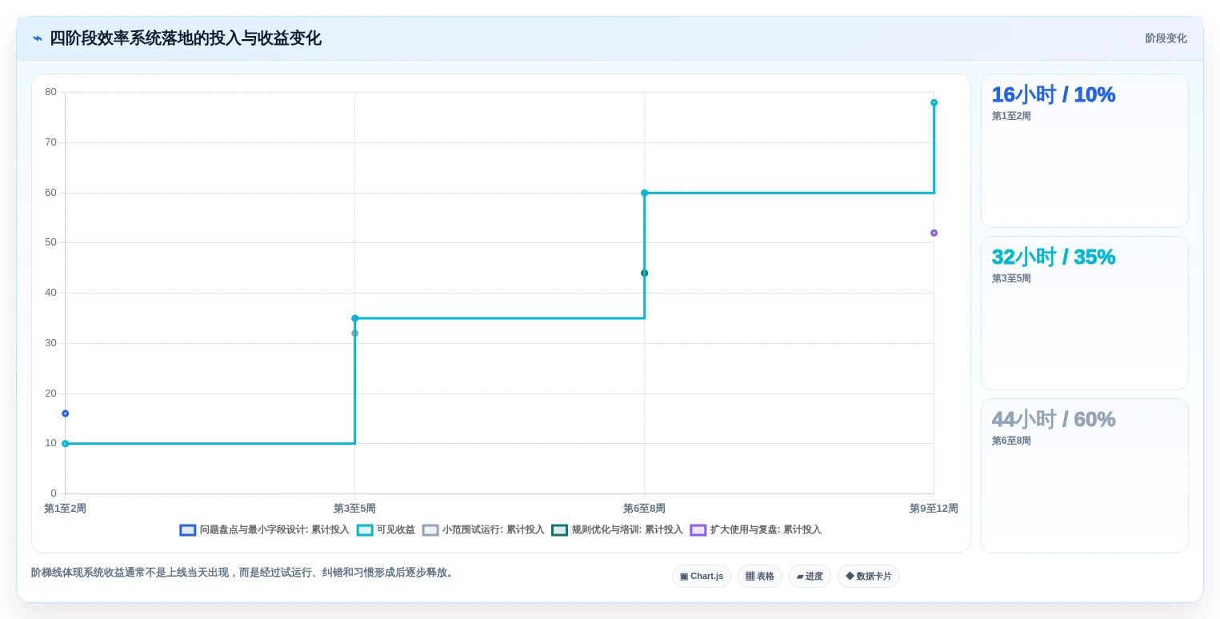Toggle legend 小范围试运行: 累计投入
Screen dimensions: 1220x619
point(483,529)
